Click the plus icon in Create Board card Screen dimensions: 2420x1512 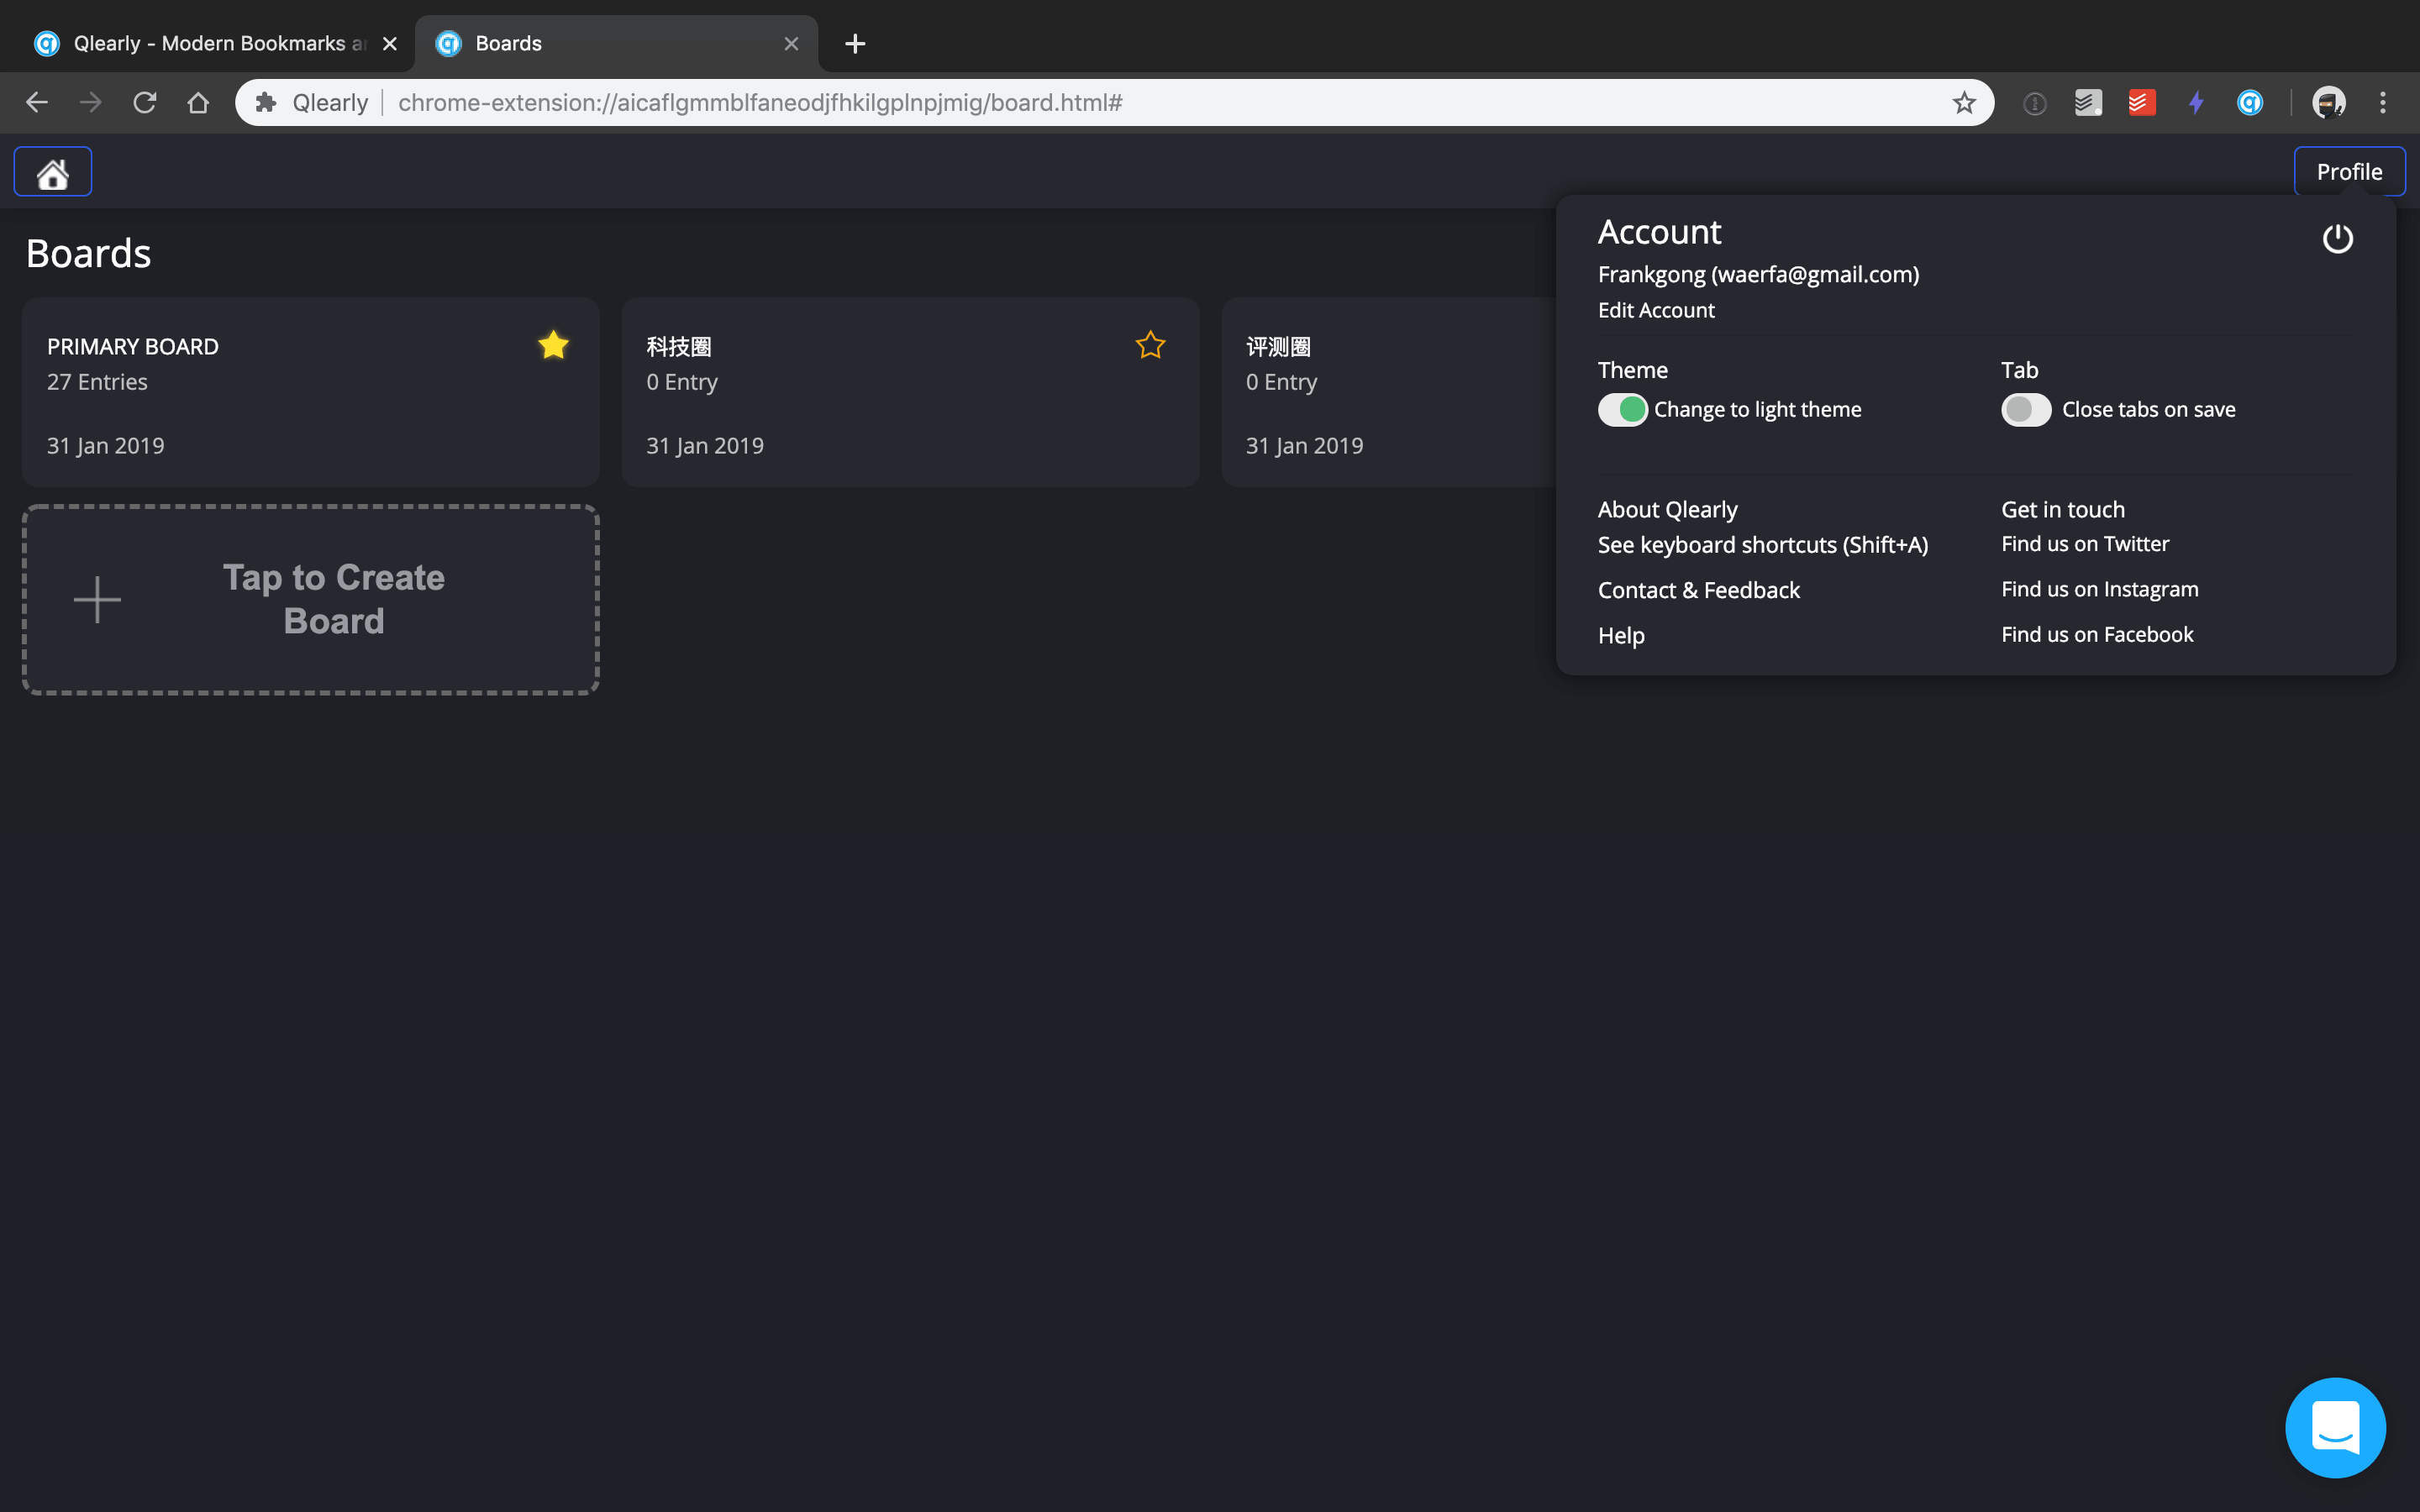[97, 600]
